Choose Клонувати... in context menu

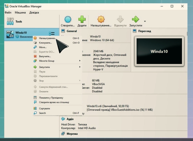point(57,43)
